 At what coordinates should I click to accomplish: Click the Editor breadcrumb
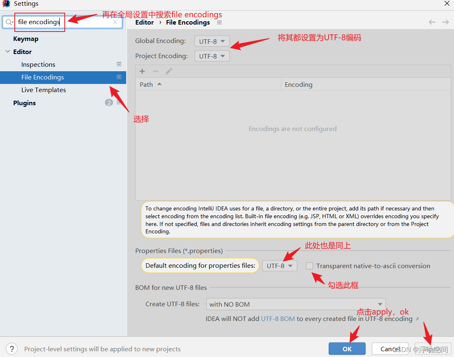click(145, 23)
